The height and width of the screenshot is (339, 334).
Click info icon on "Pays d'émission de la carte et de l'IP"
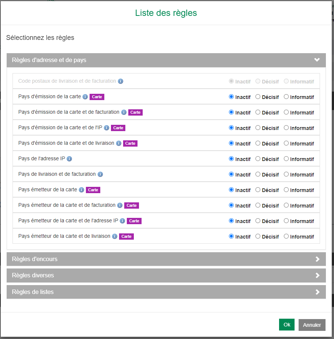point(107,128)
